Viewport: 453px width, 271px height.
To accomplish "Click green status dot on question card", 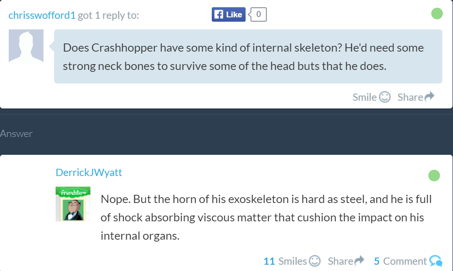I will pyautogui.click(x=437, y=14).
